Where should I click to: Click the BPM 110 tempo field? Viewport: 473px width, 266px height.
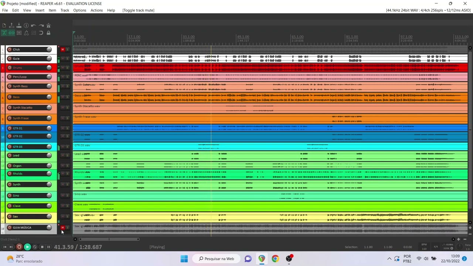424,247
